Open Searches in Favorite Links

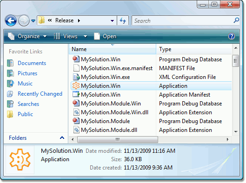coord(28,104)
